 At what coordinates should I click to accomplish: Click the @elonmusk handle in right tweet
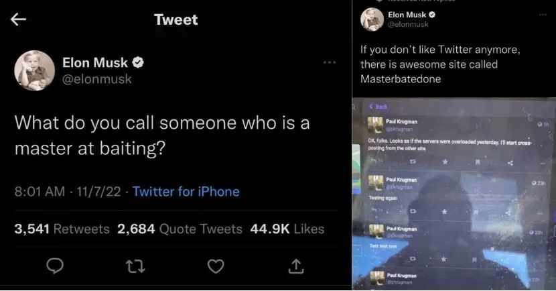click(408, 25)
